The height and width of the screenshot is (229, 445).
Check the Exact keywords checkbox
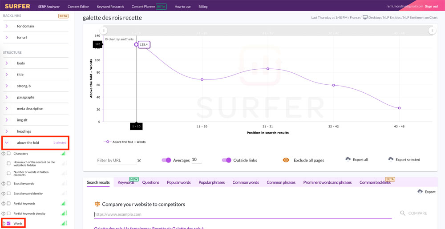pos(8,183)
